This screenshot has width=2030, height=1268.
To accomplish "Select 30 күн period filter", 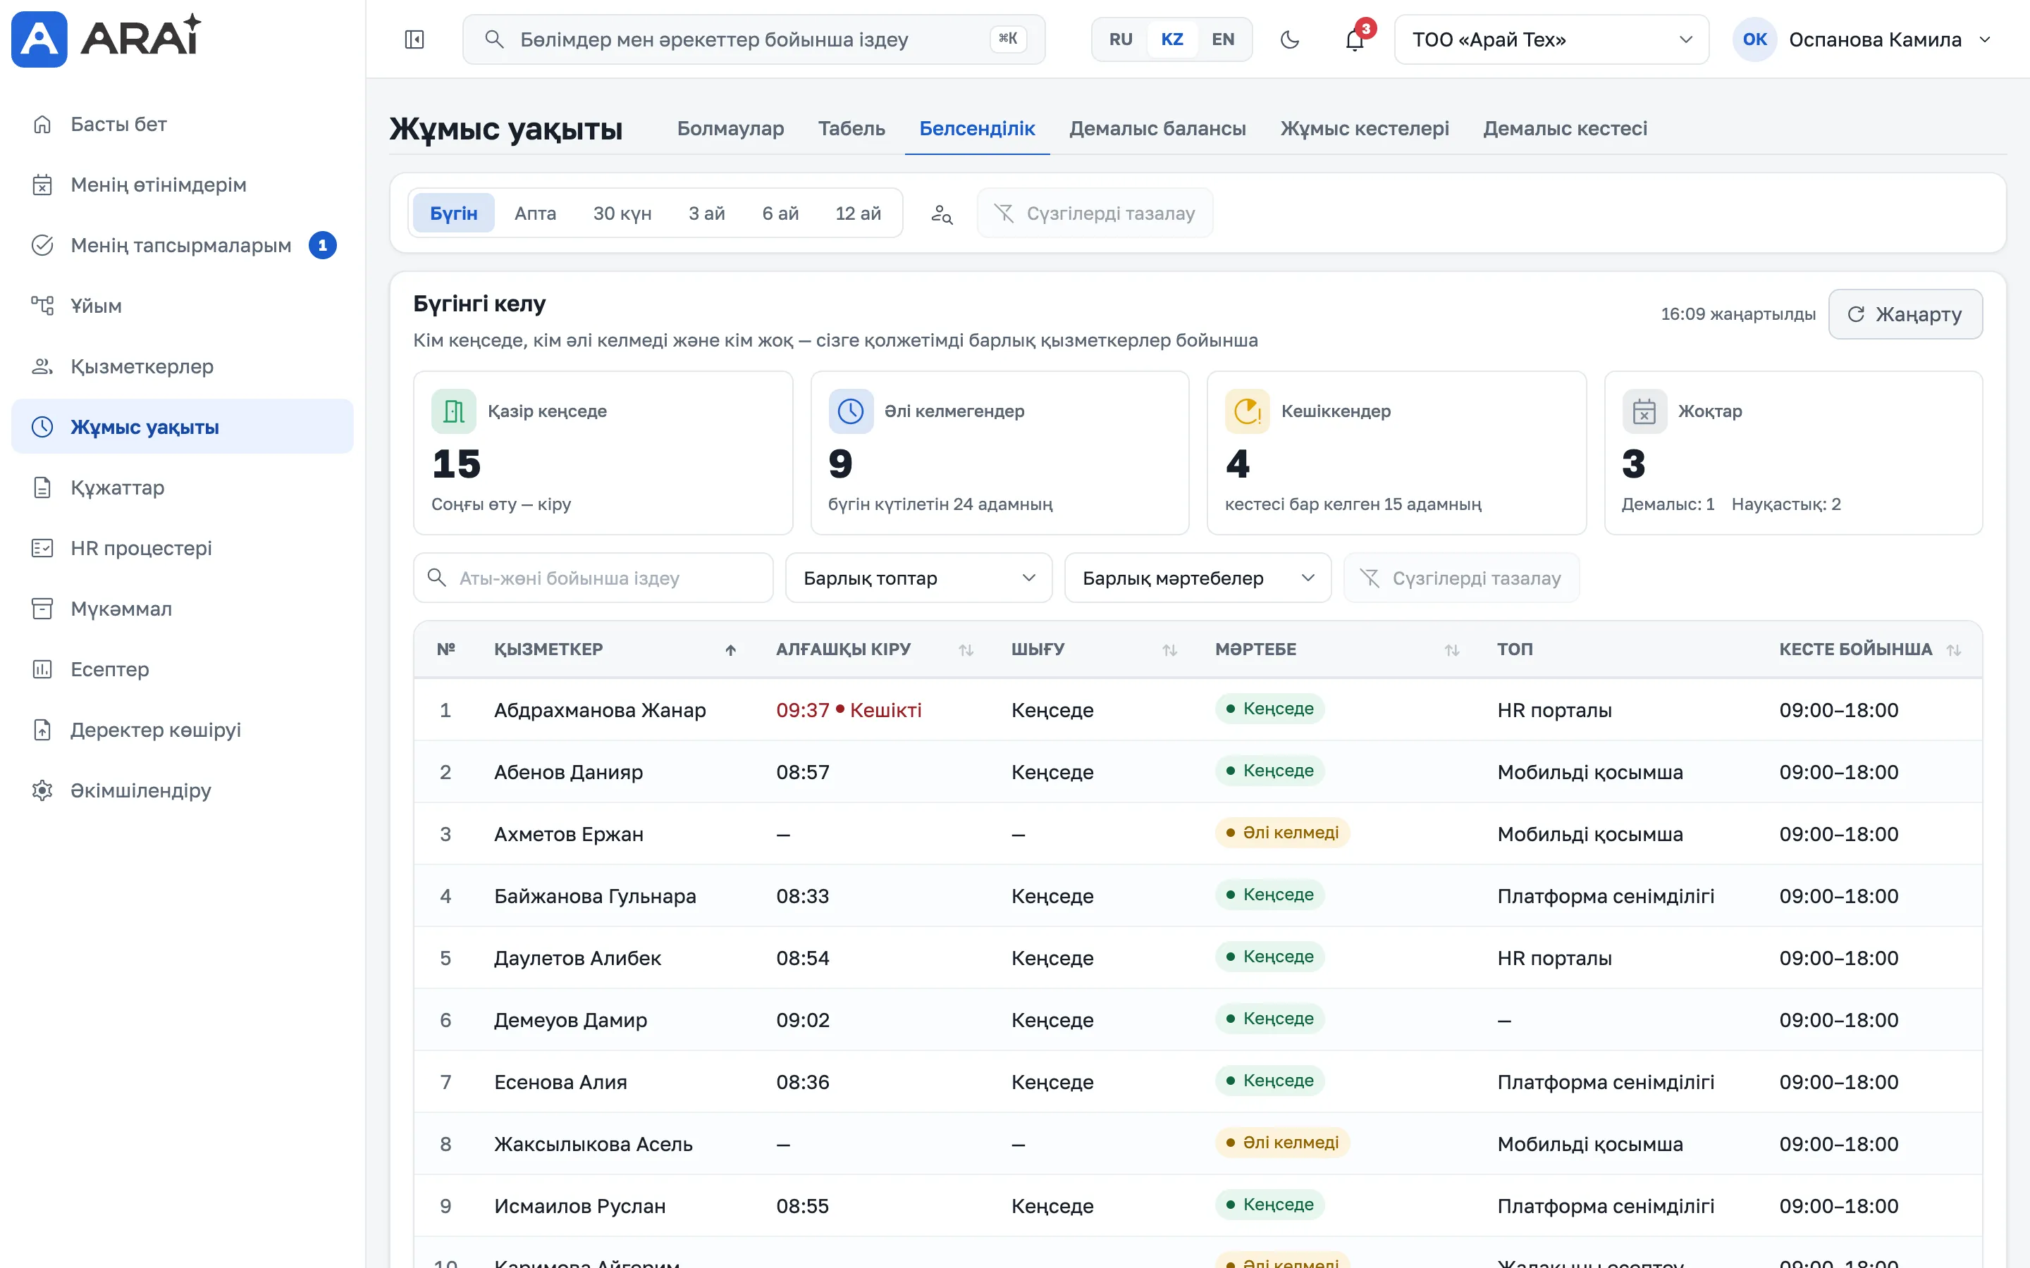I will (x=622, y=214).
